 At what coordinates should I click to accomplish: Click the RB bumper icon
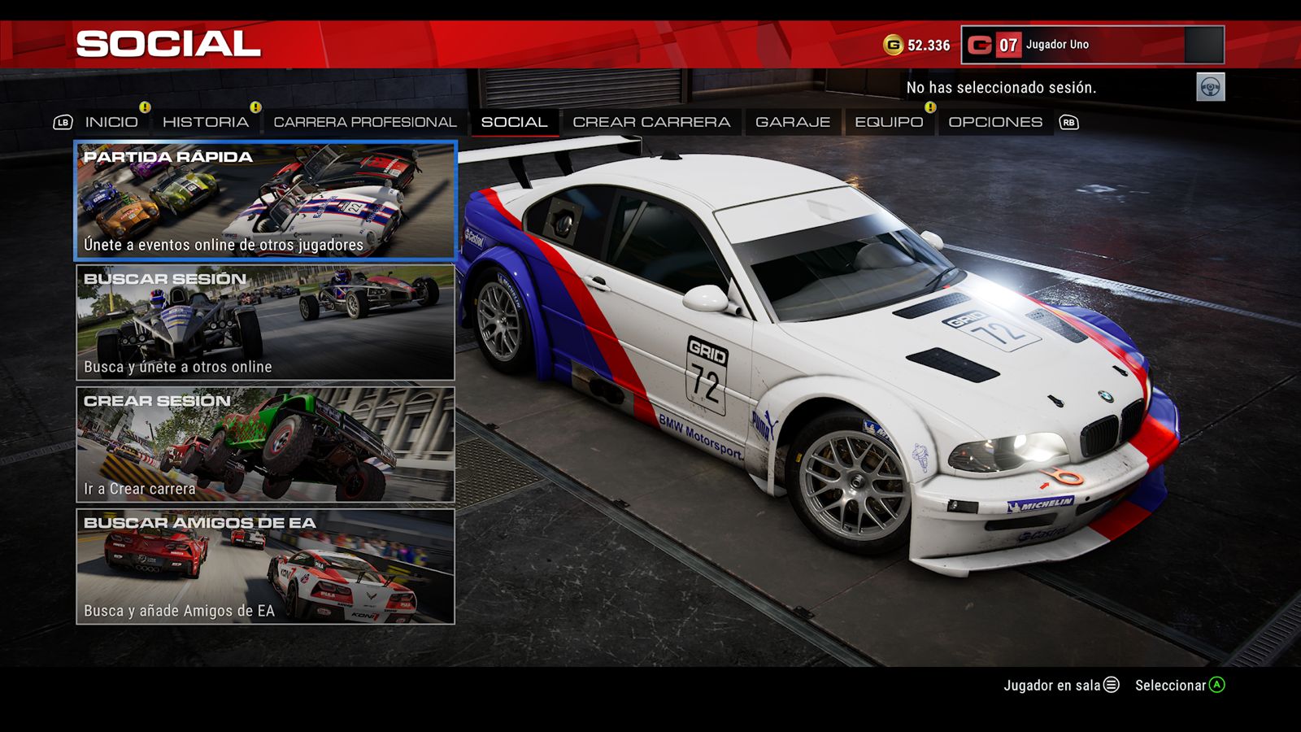1068,122
